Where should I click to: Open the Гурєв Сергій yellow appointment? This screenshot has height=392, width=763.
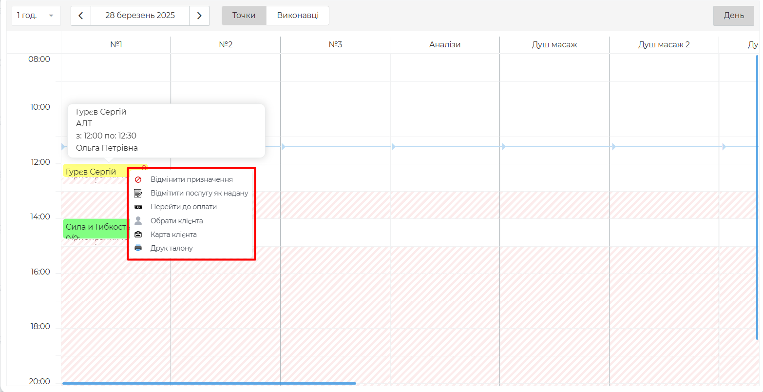(x=93, y=171)
